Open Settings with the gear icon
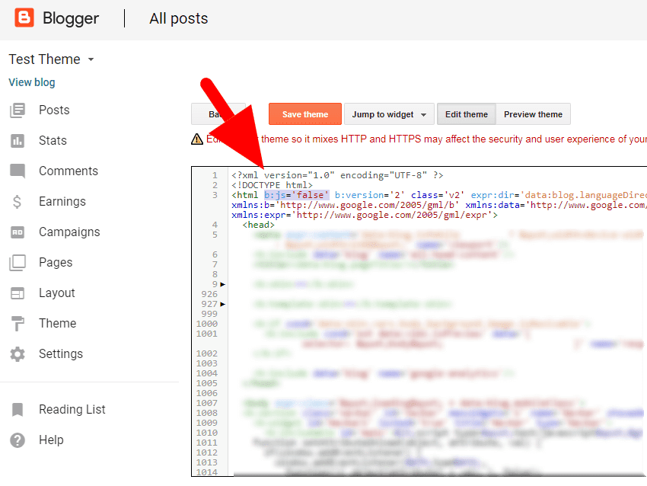647x486 pixels. point(18,353)
